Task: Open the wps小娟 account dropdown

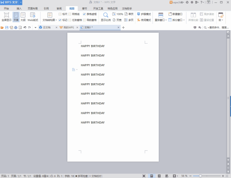Action: coord(177,3)
